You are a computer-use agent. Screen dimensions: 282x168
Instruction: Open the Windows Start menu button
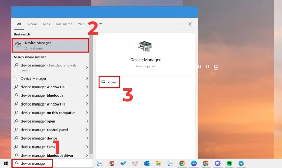[6, 163]
